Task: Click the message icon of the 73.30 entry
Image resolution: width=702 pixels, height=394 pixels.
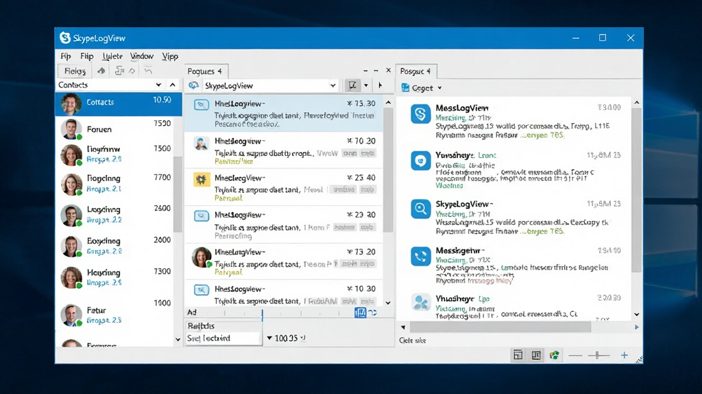Action: click(x=202, y=105)
